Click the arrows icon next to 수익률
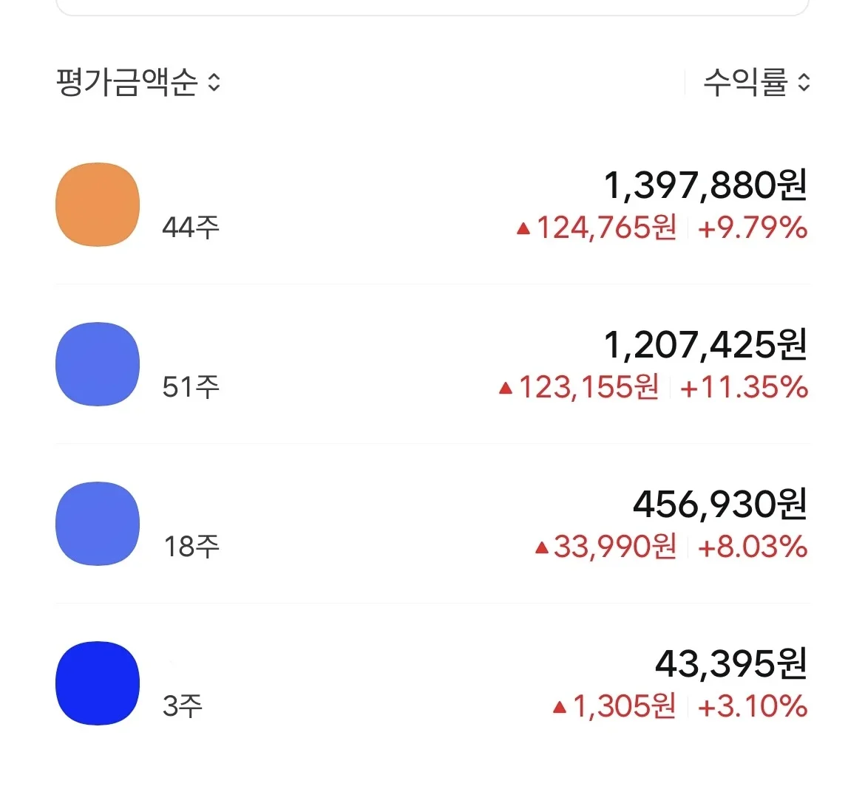 coord(804,82)
